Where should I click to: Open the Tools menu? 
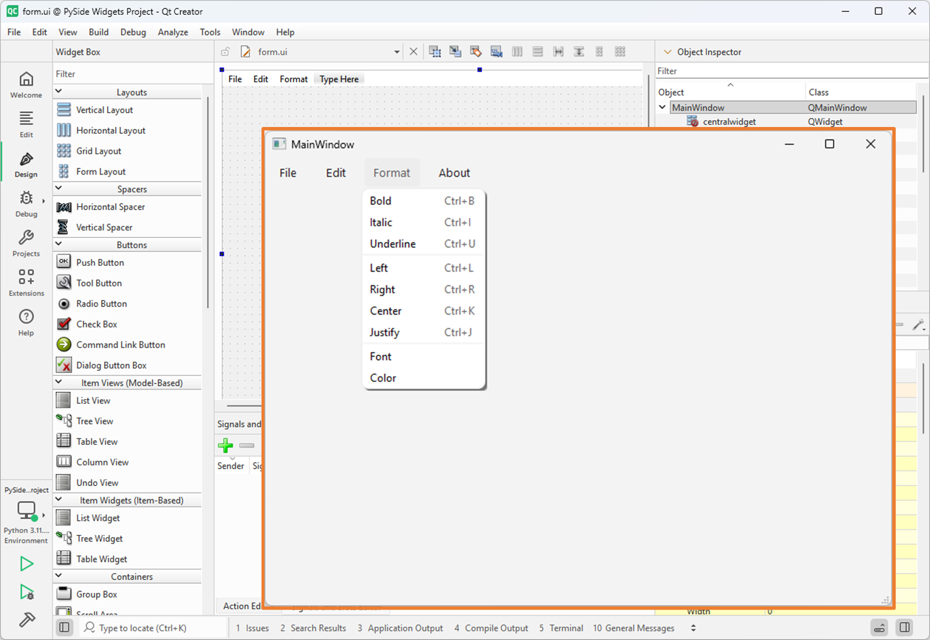pyautogui.click(x=210, y=32)
